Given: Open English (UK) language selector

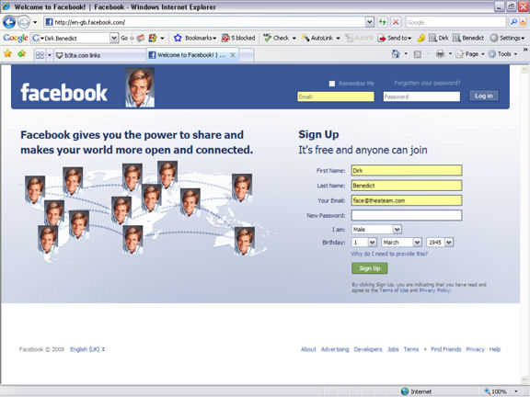Looking at the screenshot, I should click(87, 349).
